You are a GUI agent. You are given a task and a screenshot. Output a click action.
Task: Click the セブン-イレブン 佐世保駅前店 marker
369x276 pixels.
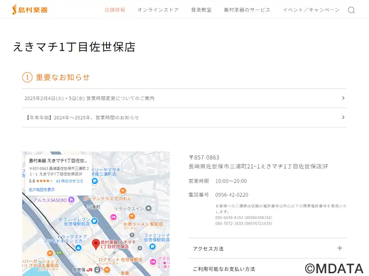click(x=95, y=221)
